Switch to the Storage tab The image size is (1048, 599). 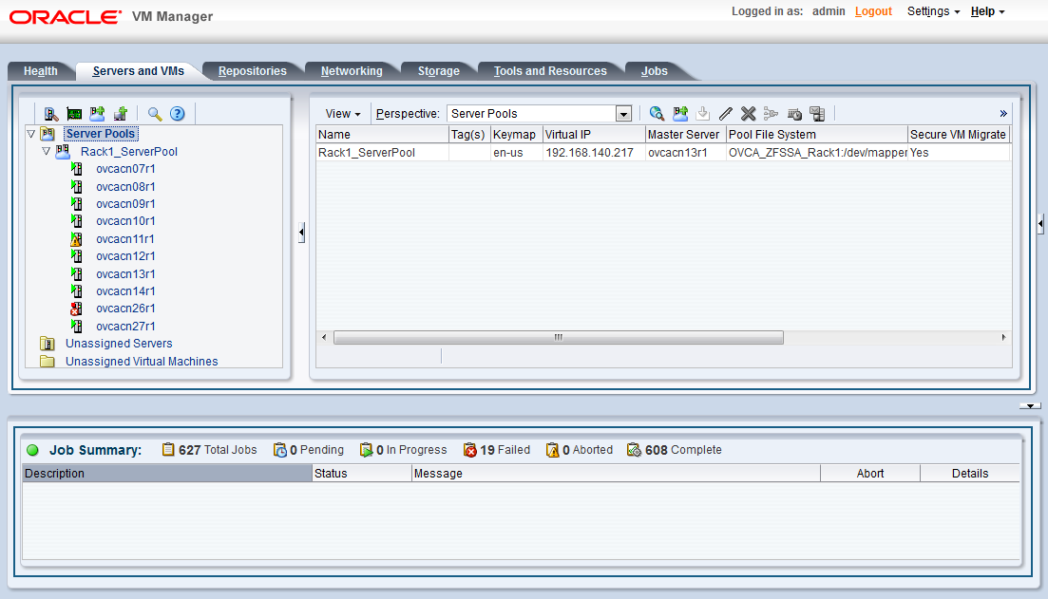click(438, 71)
